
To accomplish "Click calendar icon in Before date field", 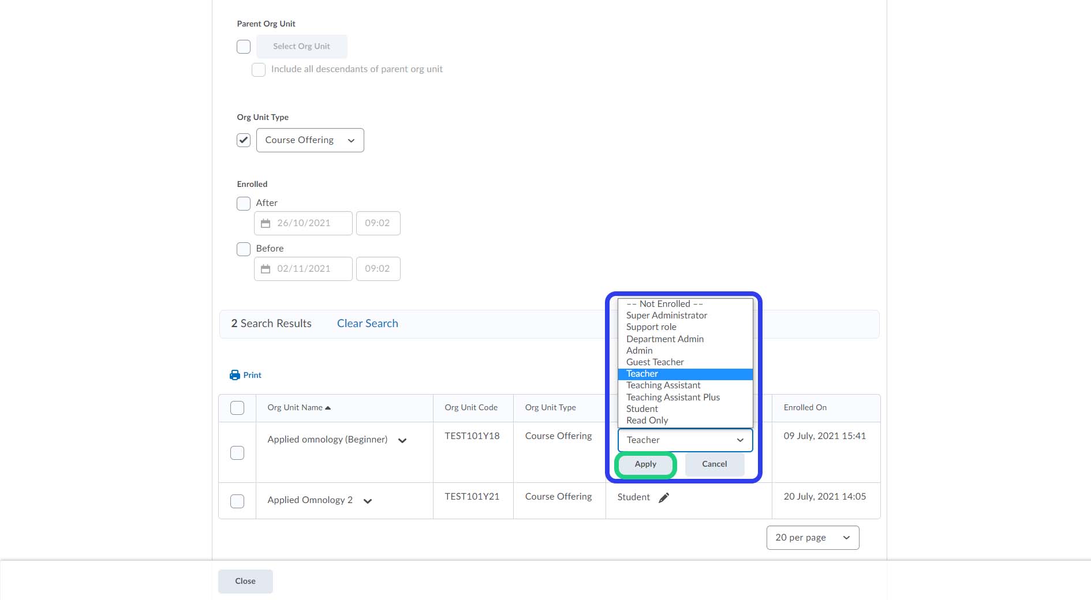I will 266,269.
